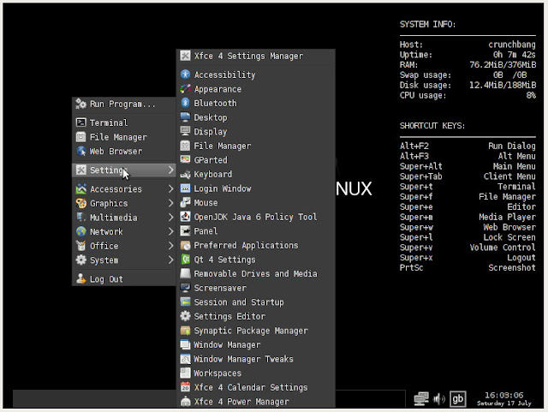548x412 pixels.
Task: Select File Manager in Settings submenu
Action: [x=255, y=146]
